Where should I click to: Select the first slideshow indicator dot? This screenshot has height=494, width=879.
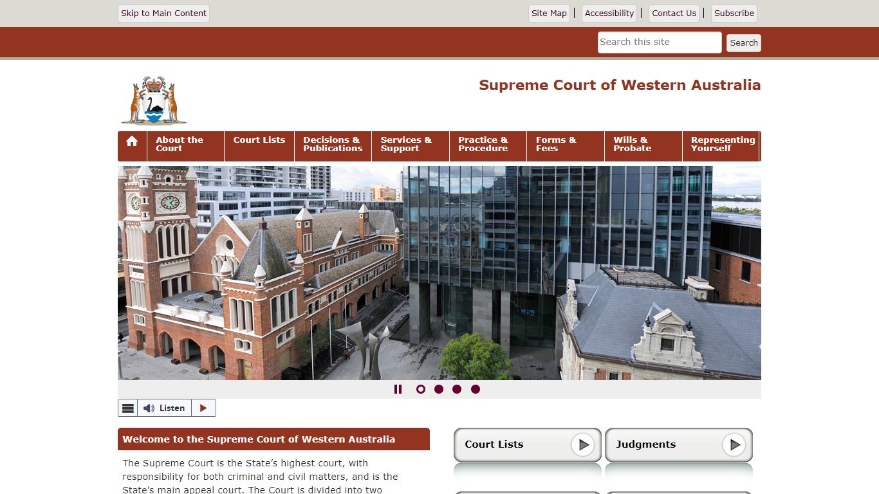[x=421, y=389]
